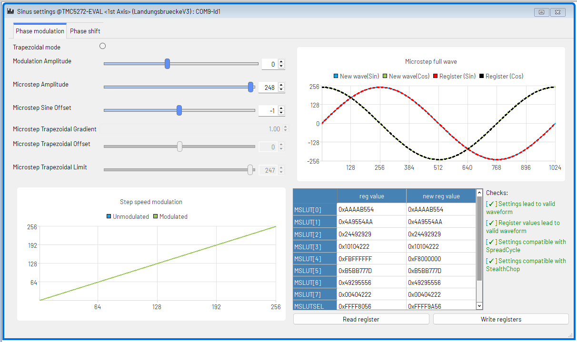
Task: Click the MSLUT[2] reg value cell
Action: (372, 234)
